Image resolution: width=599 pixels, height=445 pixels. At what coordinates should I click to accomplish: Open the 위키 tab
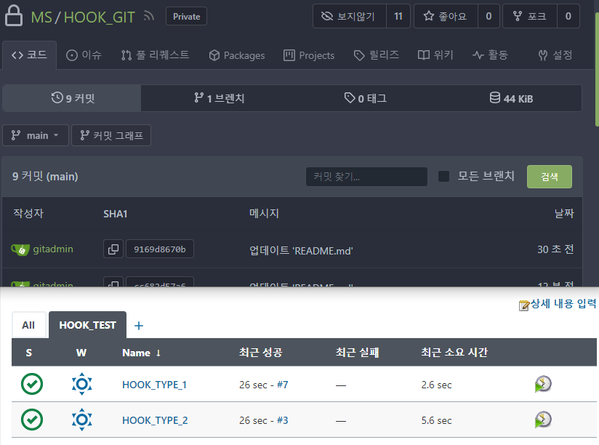tap(435, 55)
